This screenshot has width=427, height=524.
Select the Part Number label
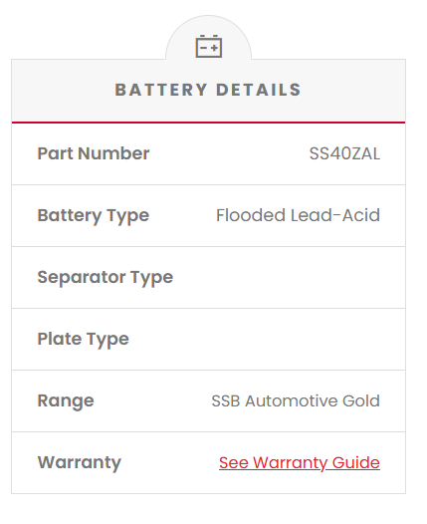coord(94,153)
